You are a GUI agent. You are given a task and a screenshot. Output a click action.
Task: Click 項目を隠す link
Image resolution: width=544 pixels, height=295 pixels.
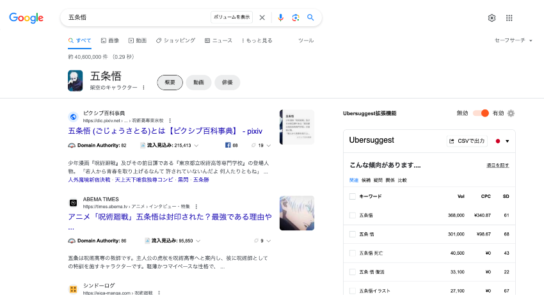pos(497,165)
